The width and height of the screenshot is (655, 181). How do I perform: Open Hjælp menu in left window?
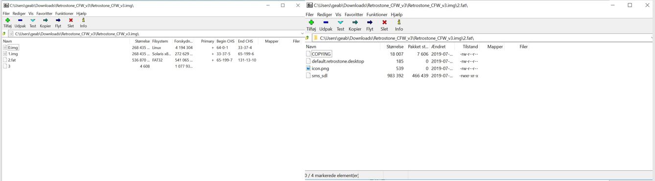pyautogui.click(x=81, y=14)
